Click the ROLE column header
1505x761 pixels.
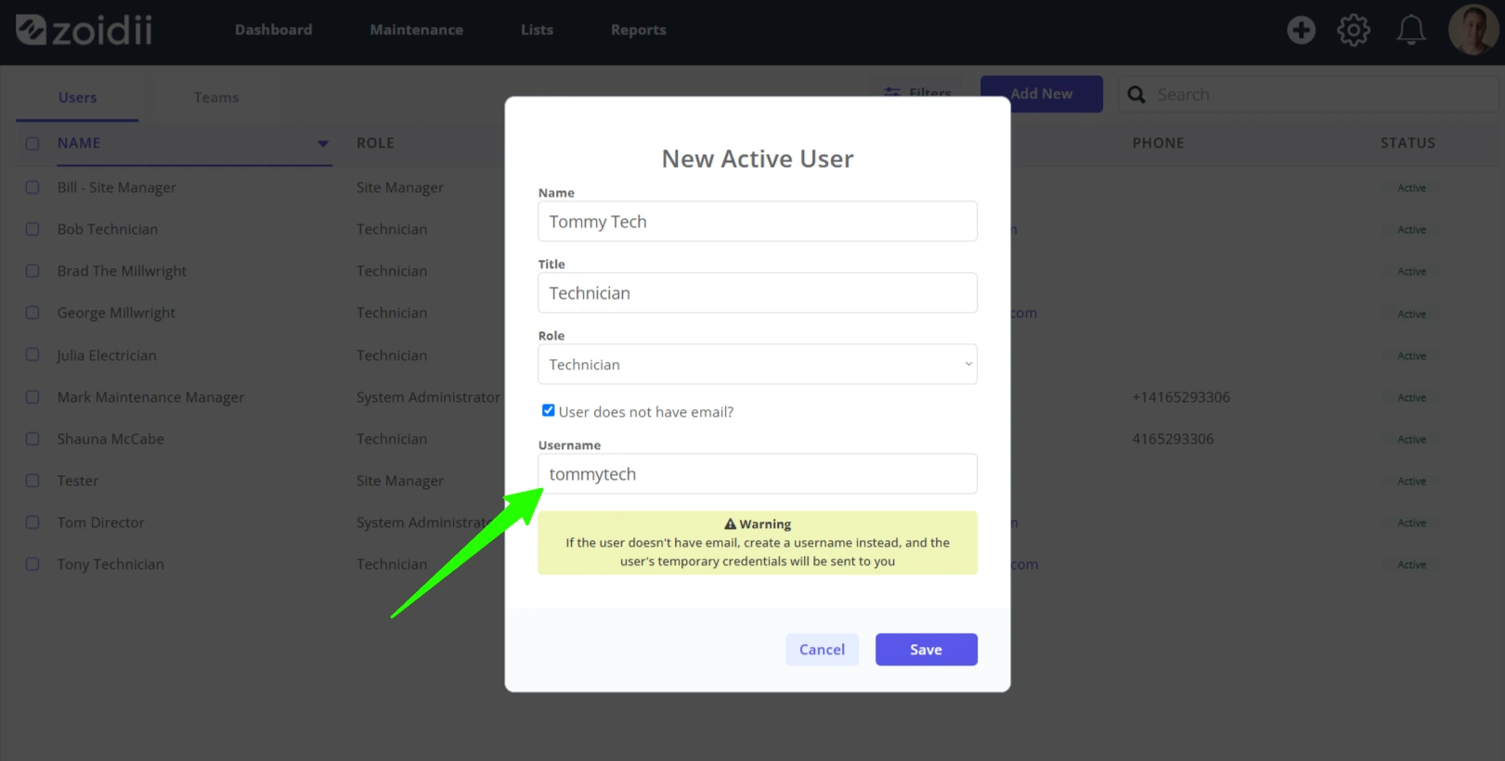[375, 143]
